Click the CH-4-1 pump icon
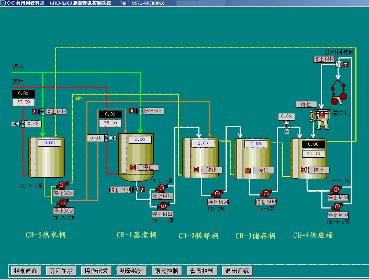The height and width of the screenshot is (279, 369). tap(337, 189)
